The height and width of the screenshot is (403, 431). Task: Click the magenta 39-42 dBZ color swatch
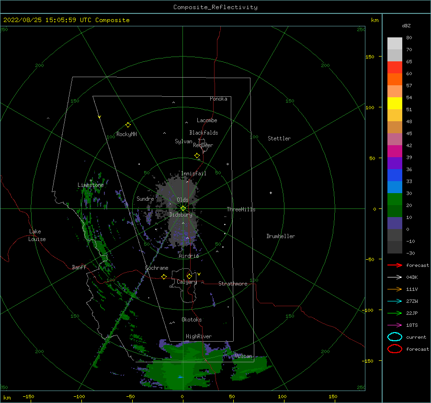pyautogui.click(x=395, y=151)
